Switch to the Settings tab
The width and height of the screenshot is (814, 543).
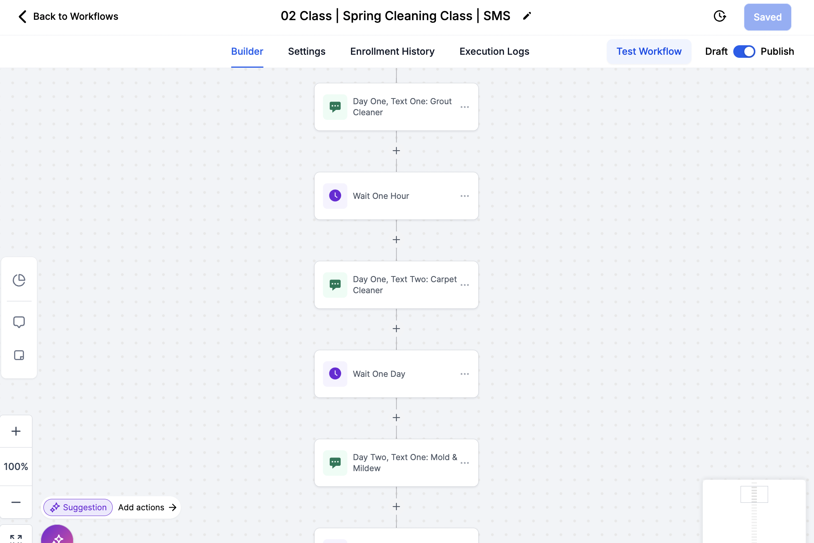[x=306, y=51]
